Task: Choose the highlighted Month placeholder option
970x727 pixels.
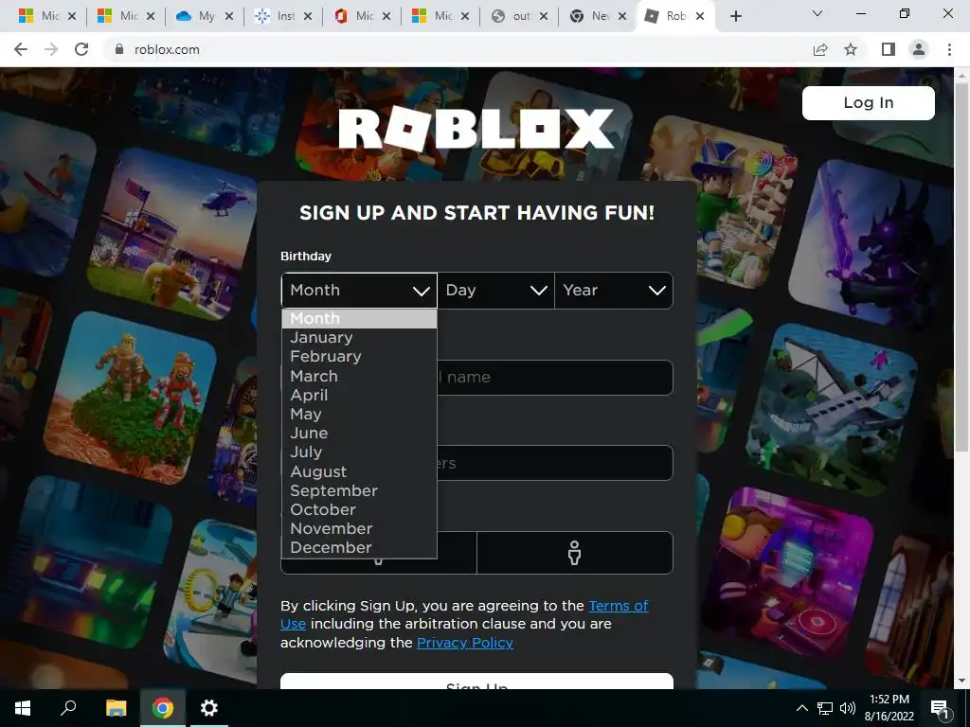Action: pyautogui.click(x=359, y=319)
